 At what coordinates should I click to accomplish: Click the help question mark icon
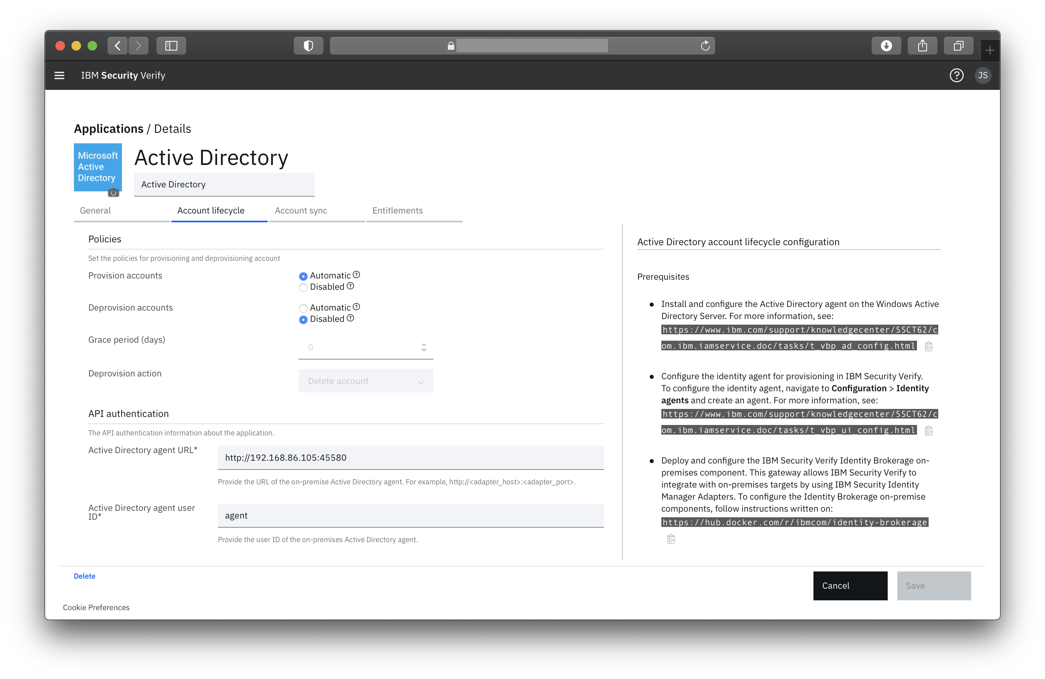(x=956, y=75)
